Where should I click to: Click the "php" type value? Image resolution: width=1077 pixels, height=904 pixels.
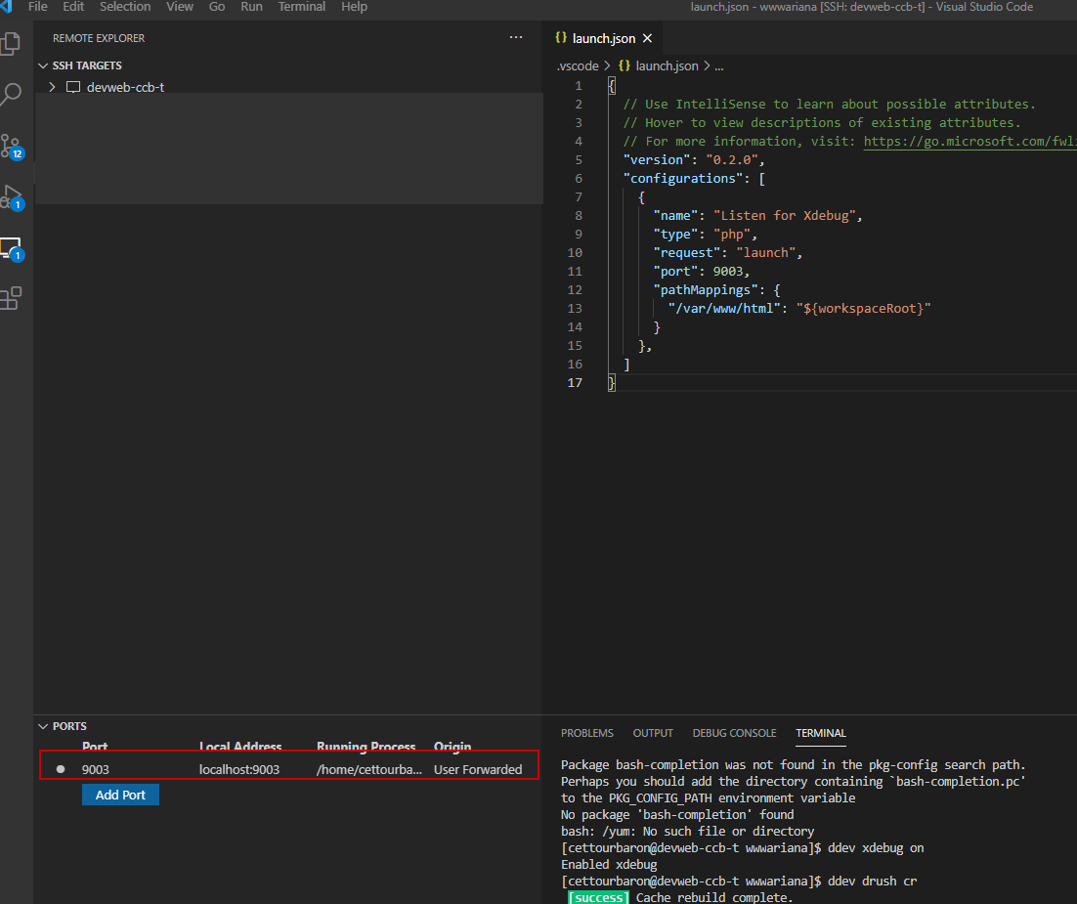click(x=731, y=235)
